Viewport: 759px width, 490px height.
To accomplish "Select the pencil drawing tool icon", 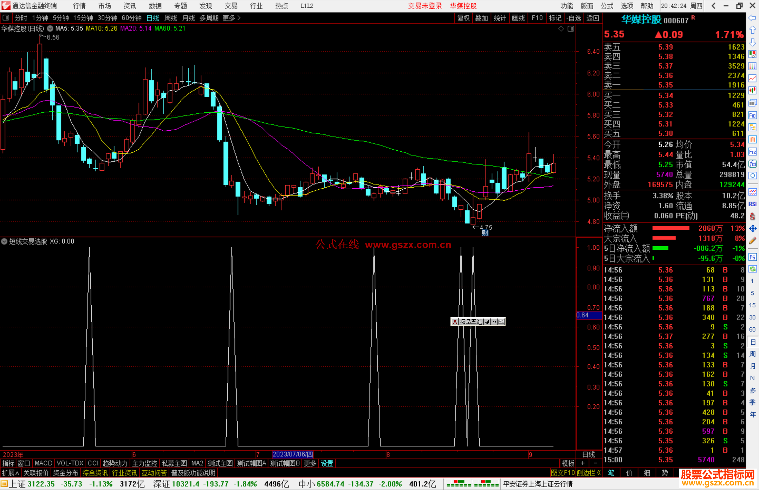I will click(752, 241).
